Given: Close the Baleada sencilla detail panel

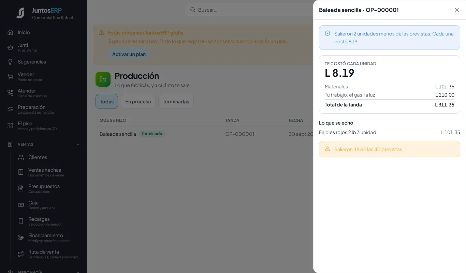Looking at the screenshot, I should 457,10.
